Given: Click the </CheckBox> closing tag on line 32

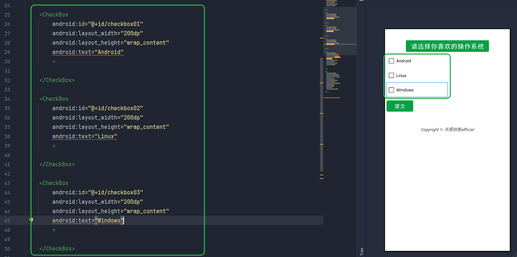Looking at the screenshot, I should pyautogui.click(x=57, y=80).
